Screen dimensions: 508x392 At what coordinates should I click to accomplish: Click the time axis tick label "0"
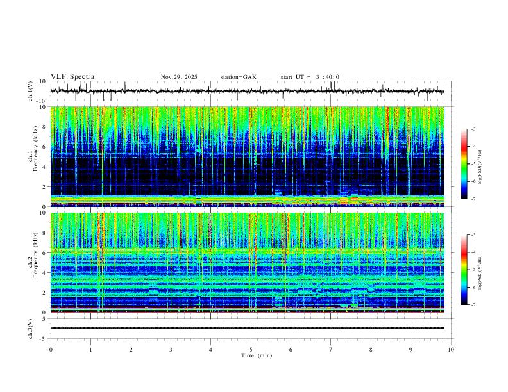(51, 350)
